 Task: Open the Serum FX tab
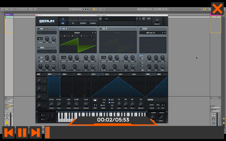pyautogui.click(x=73, y=21)
